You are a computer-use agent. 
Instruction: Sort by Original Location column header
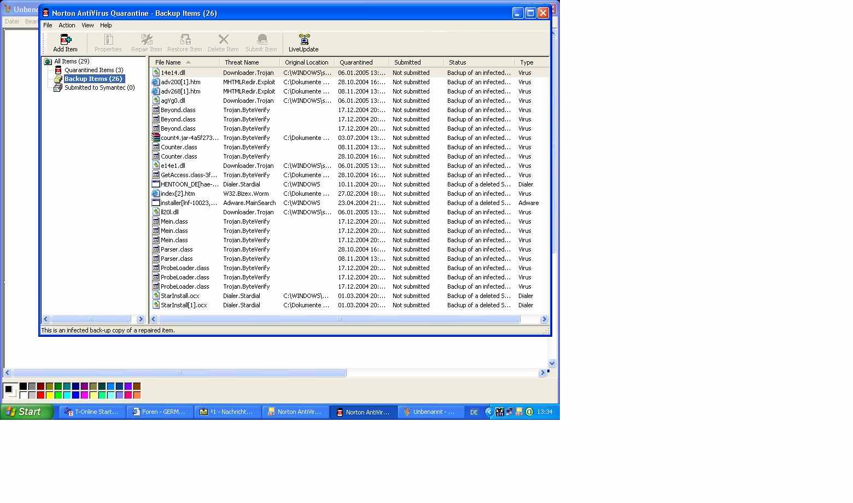(x=307, y=62)
